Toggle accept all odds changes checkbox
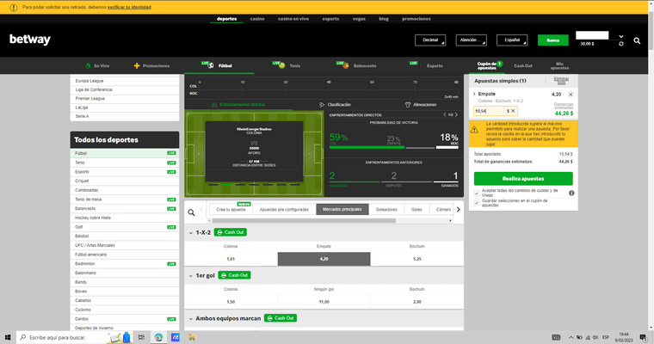Image resolution: width=654 pixels, height=344 pixels. pos(477,193)
